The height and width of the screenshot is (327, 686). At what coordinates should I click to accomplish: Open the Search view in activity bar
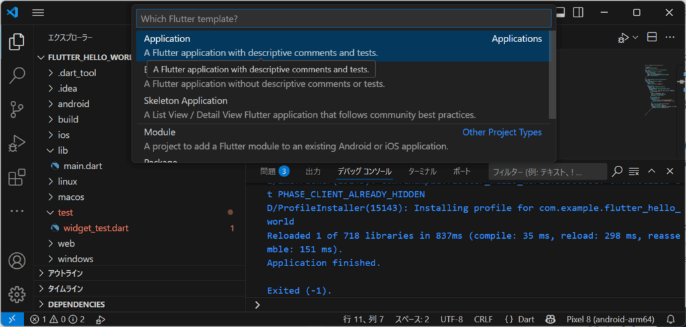coord(17,75)
